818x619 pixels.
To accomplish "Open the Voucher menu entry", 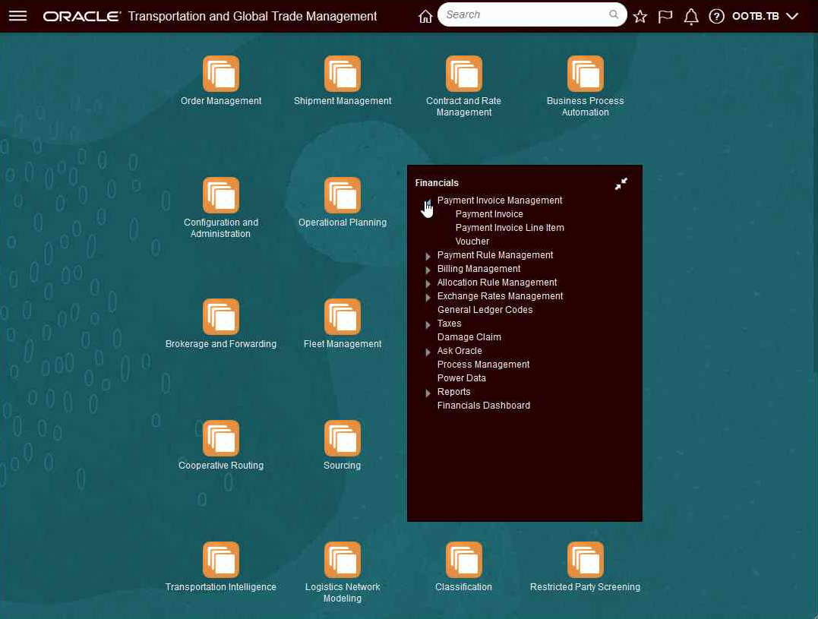I will pos(472,242).
